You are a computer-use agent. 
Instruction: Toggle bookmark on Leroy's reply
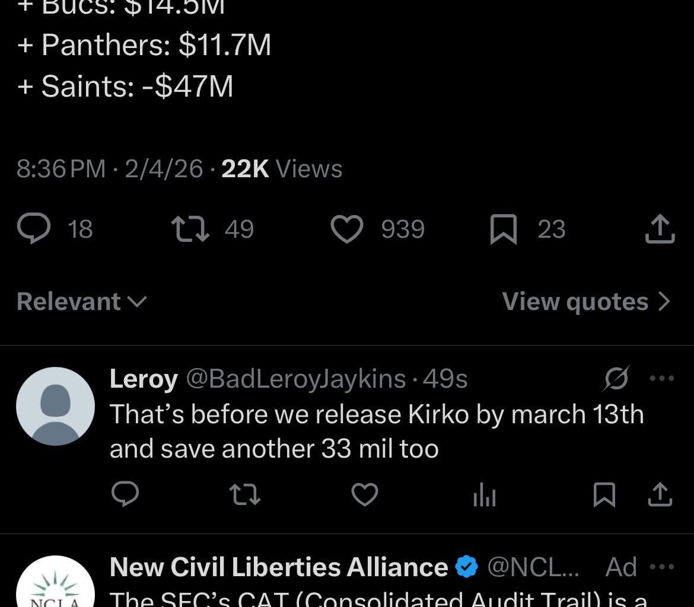click(603, 494)
